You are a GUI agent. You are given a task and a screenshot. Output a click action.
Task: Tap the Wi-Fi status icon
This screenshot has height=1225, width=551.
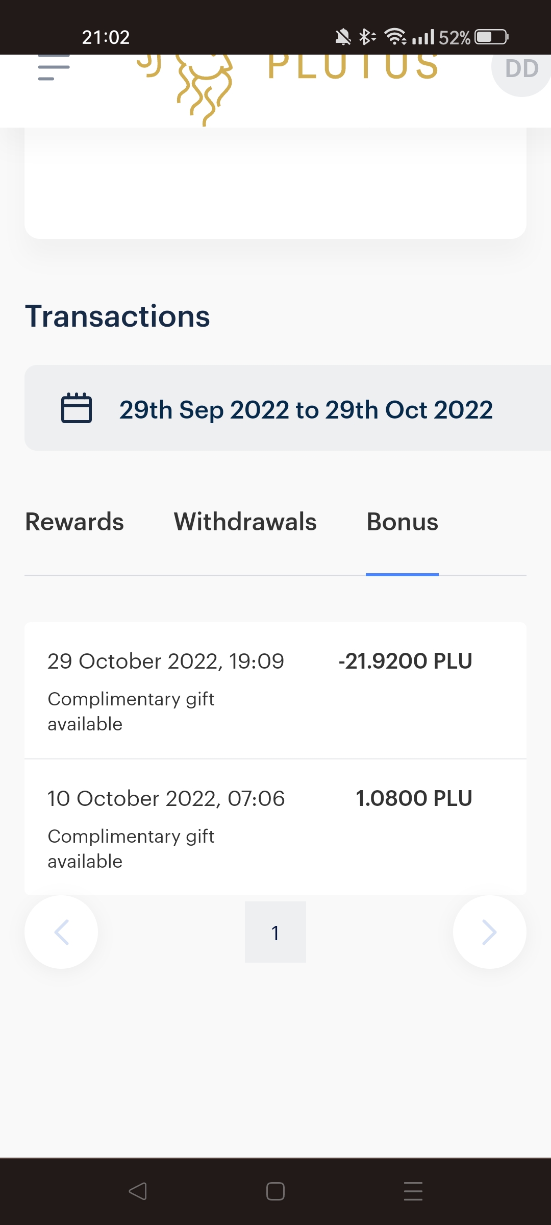395,37
